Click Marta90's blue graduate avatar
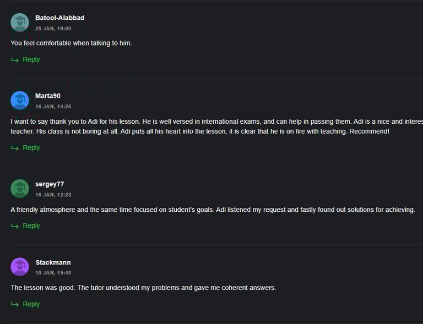 tap(20, 100)
